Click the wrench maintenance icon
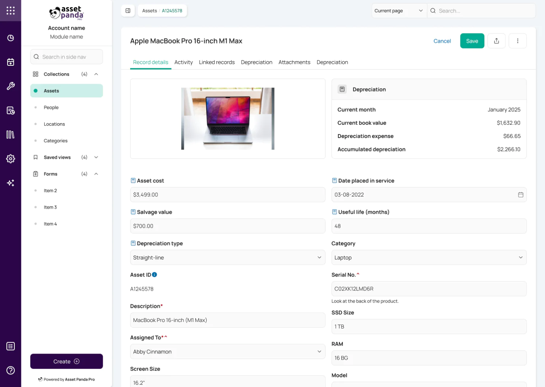Image resolution: width=545 pixels, height=387 pixels. pos(11,86)
